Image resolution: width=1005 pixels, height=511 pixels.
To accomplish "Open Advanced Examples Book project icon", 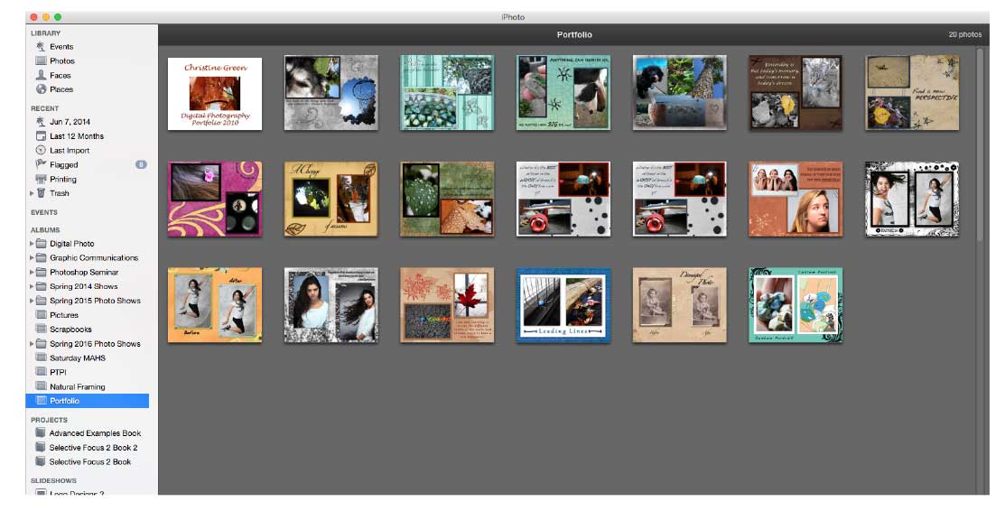I will point(41,432).
